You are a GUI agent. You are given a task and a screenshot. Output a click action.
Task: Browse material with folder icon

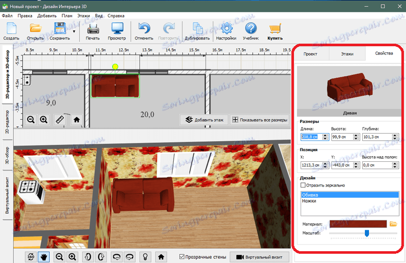[393, 224]
